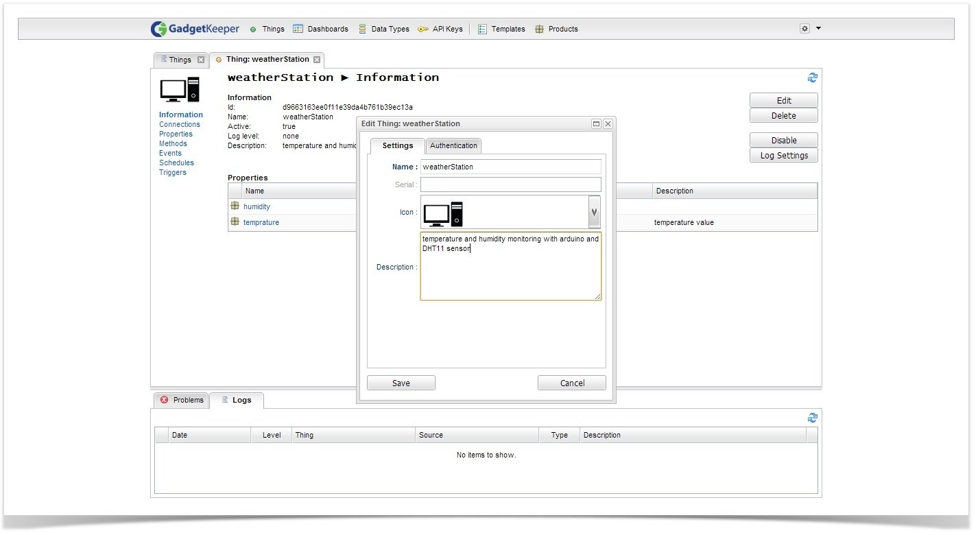This screenshot has height=535, width=978.
Task: Select the Settings tab in dialog
Action: point(398,145)
